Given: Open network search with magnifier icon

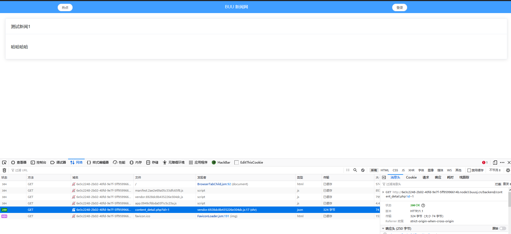Looking at the screenshot, I should point(355,170).
